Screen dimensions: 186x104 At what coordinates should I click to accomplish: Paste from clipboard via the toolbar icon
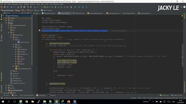[24, 7]
